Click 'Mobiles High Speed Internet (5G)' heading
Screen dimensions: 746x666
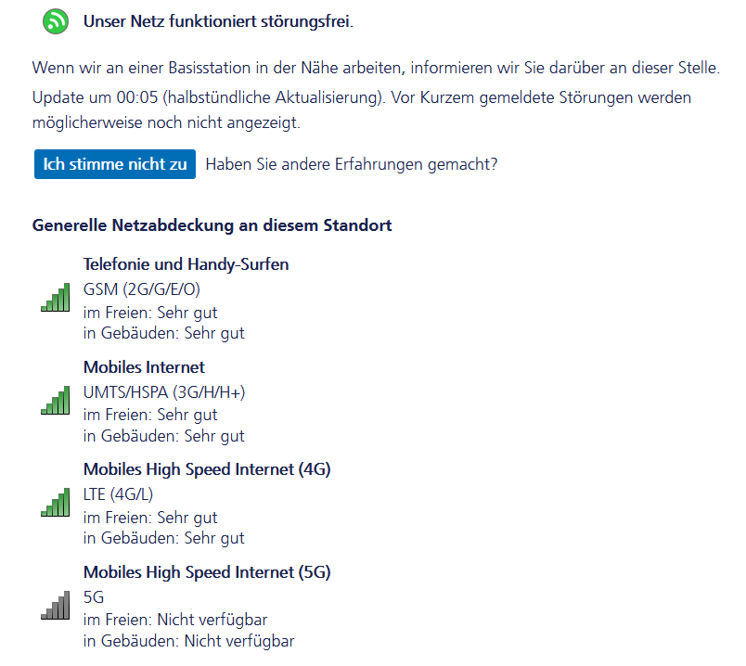click(x=207, y=572)
